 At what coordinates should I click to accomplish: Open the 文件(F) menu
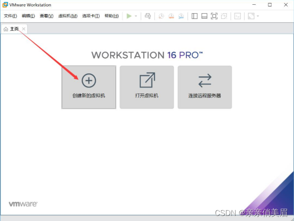click(10, 16)
